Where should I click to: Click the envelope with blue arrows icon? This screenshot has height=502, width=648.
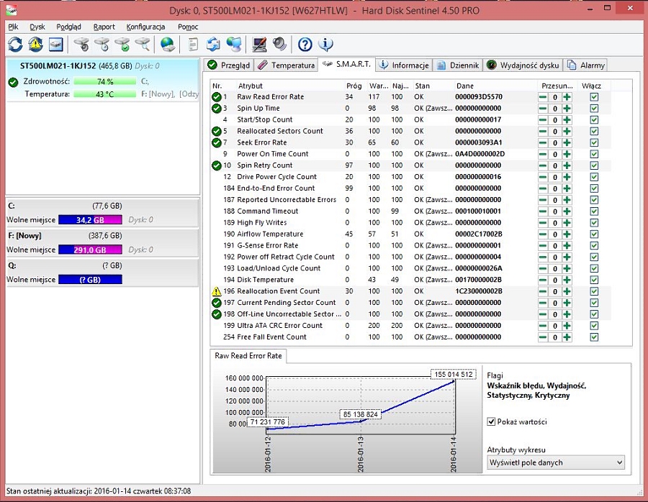click(x=213, y=44)
